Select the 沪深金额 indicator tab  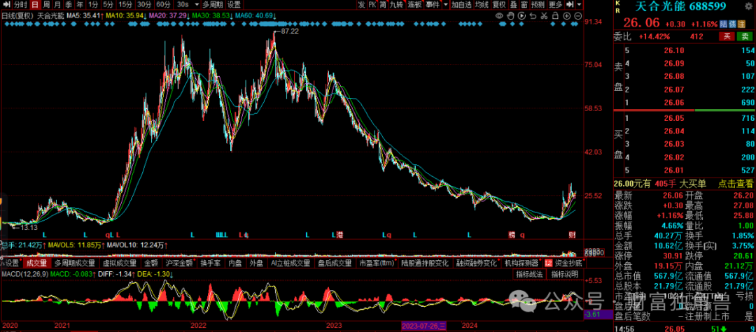(x=179, y=264)
